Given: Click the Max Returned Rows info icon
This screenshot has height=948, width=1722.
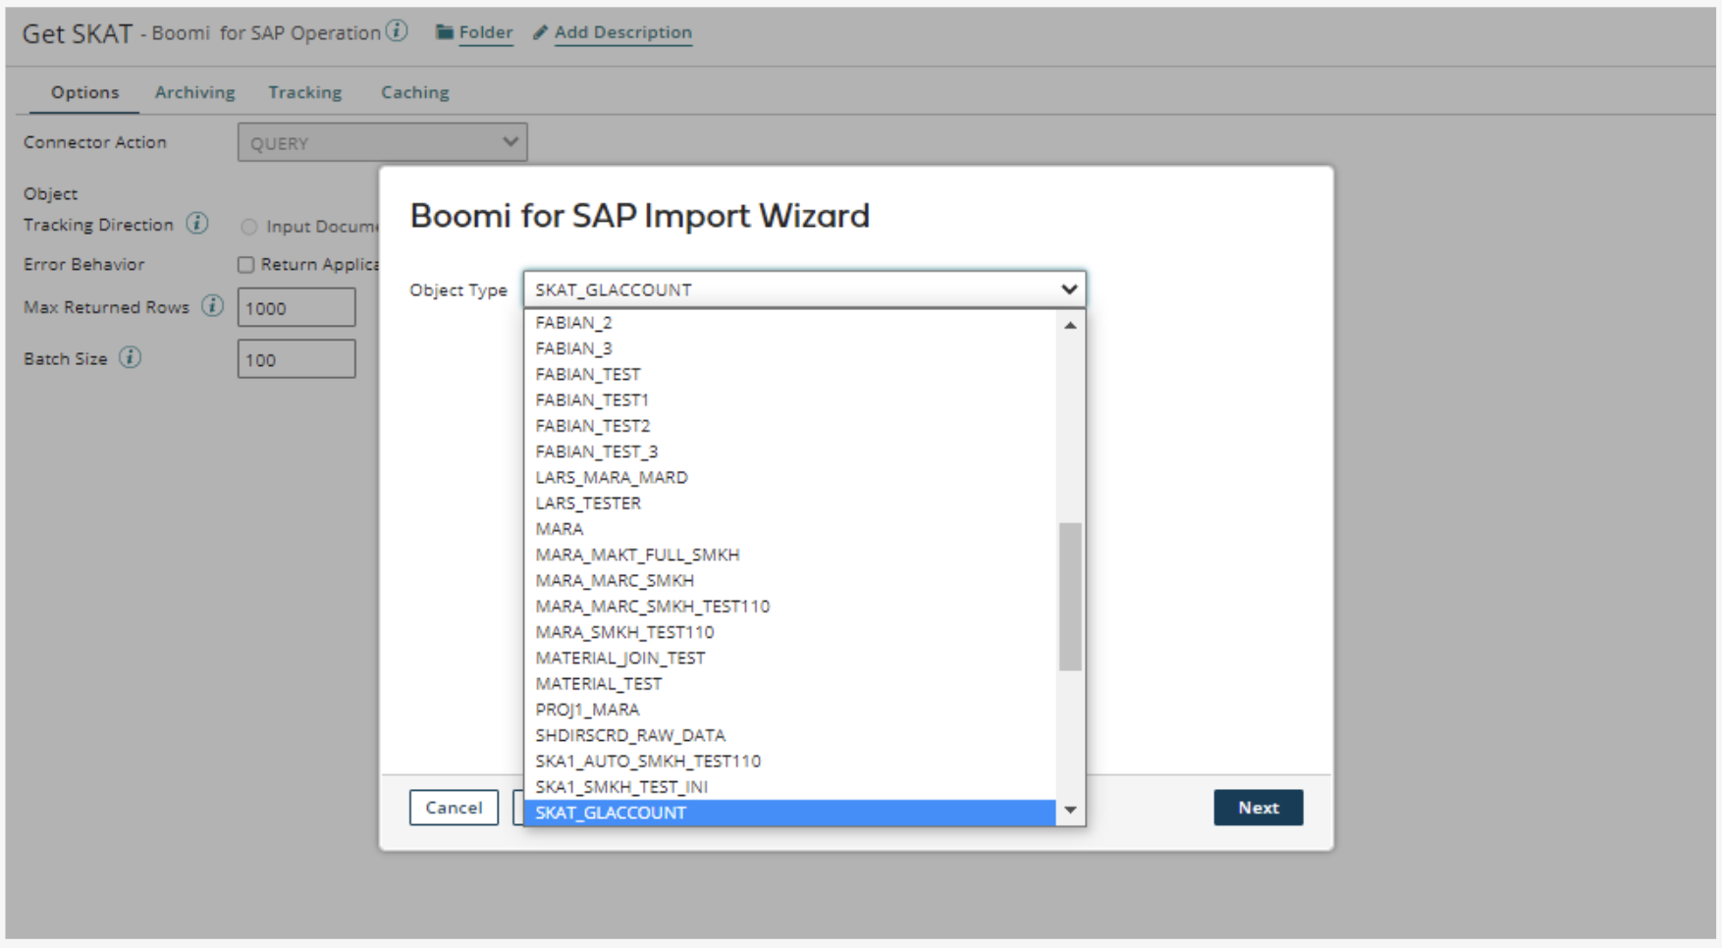Looking at the screenshot, I should [211, 306].
